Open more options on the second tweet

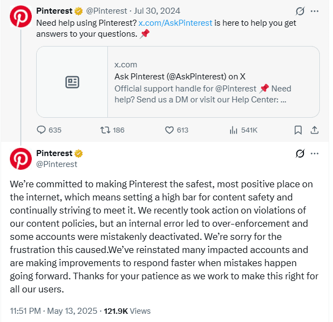314,153
